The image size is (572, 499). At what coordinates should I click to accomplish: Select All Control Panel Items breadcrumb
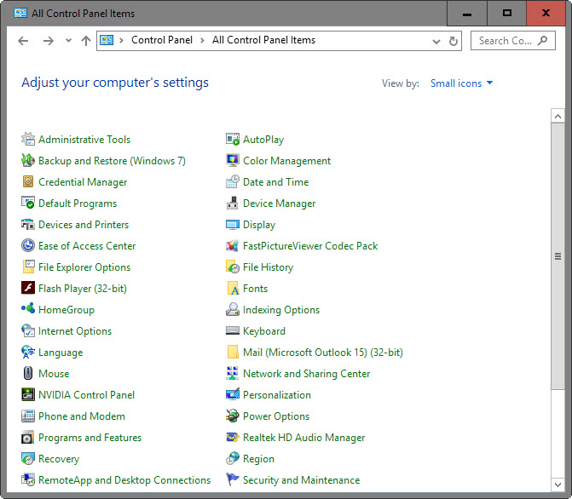[263, 40]
